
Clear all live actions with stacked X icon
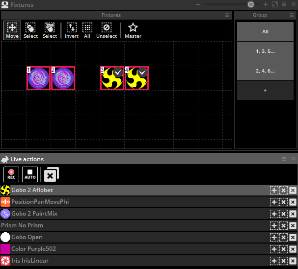coord(51,175)
